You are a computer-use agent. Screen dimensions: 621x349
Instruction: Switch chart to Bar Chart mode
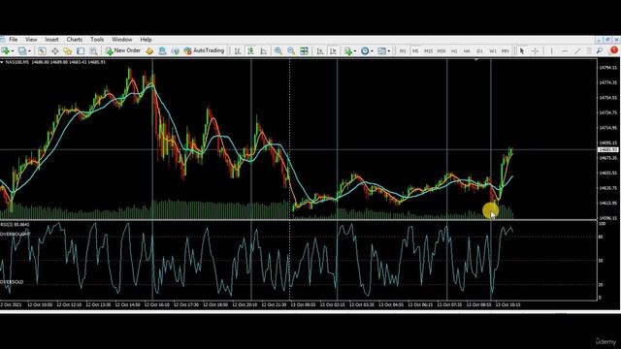238,51
